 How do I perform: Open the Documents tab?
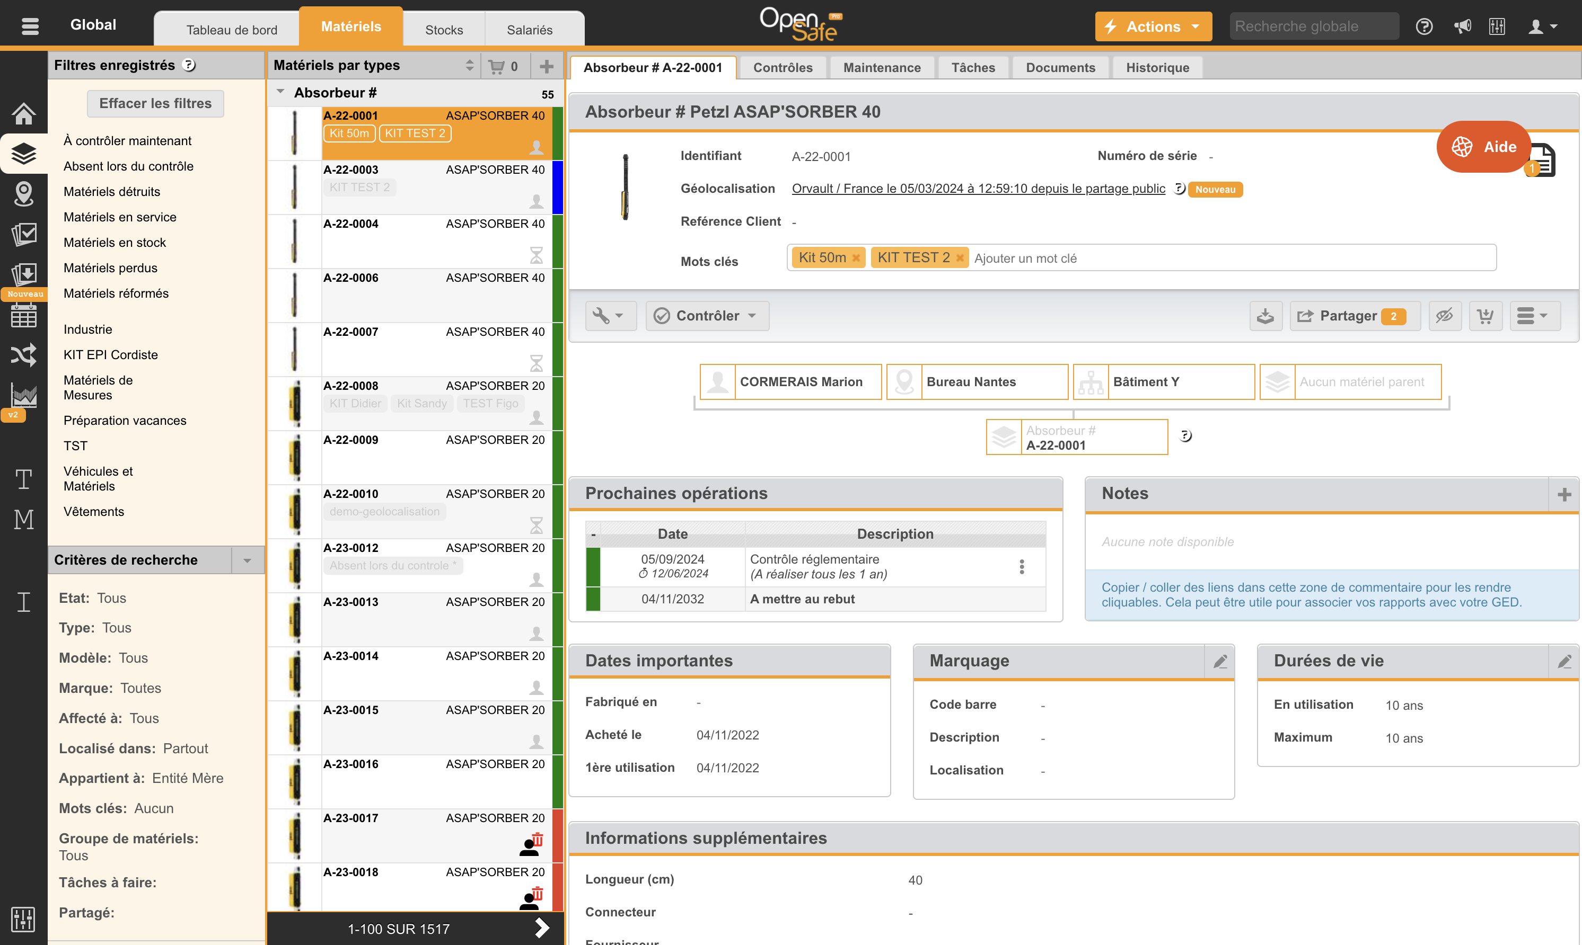pos(1060,67)
